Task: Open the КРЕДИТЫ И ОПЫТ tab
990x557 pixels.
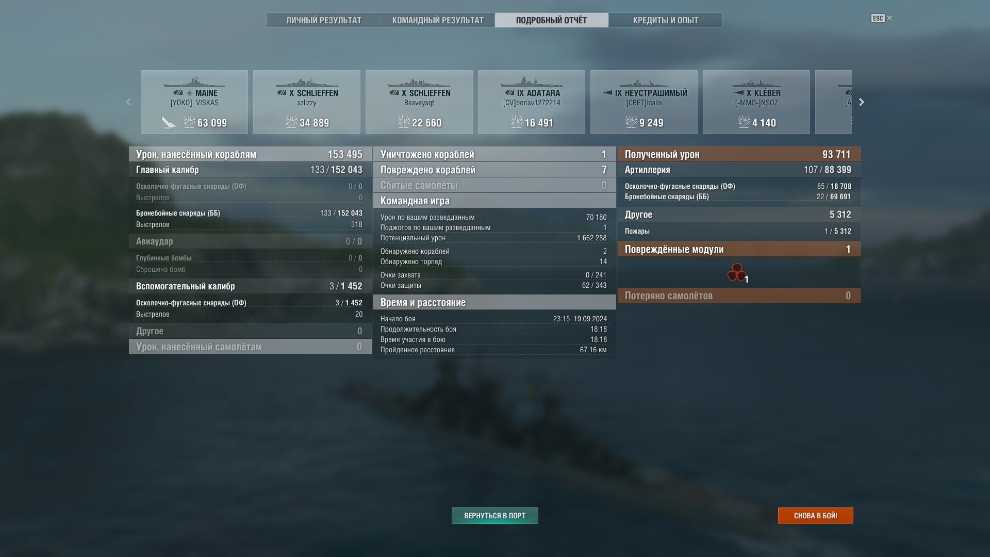Action: click(x=666, y=20)
